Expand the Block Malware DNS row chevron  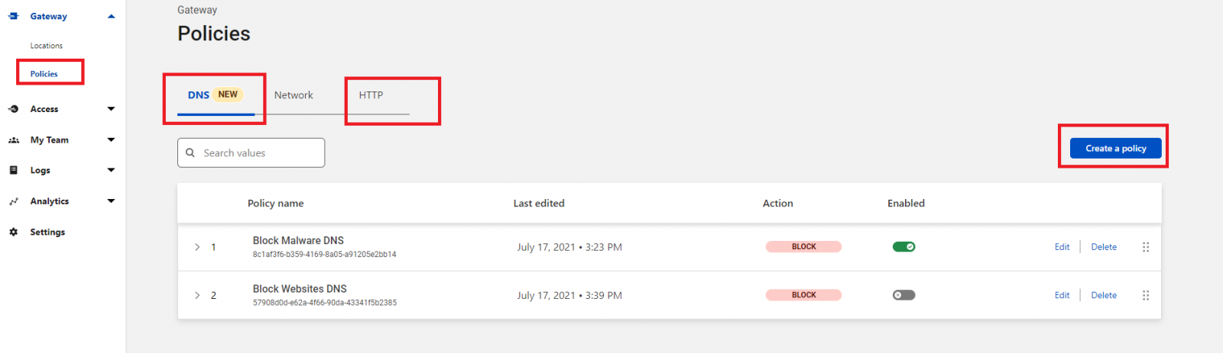[197, 247]
